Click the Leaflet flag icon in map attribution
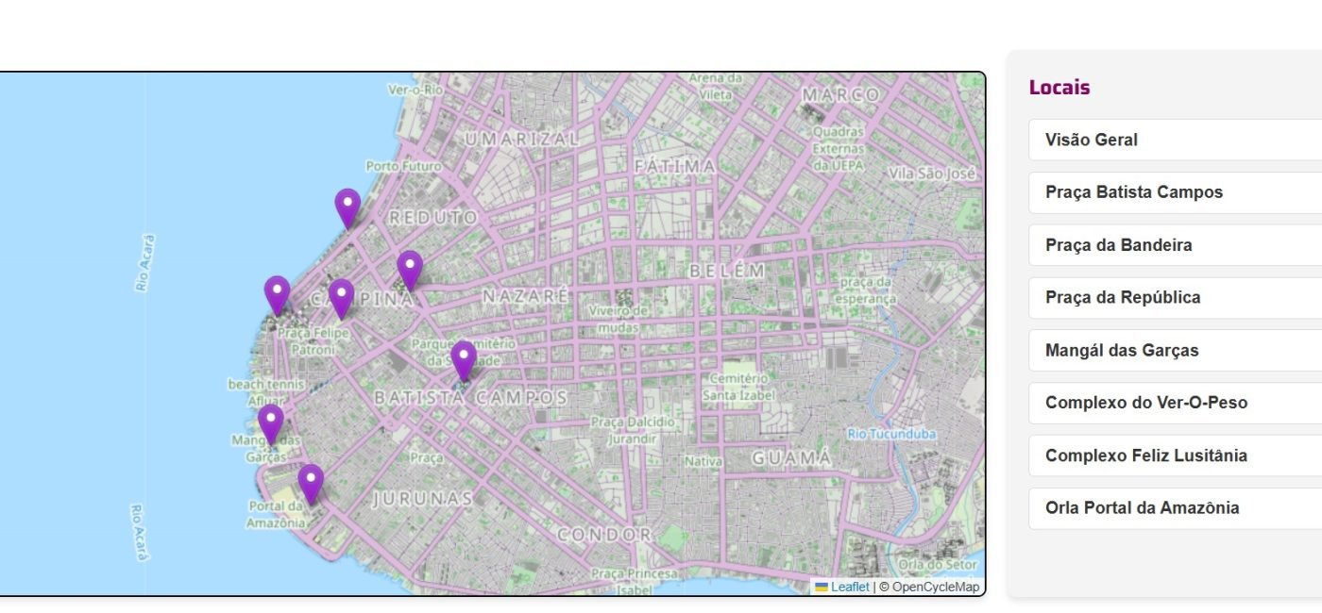Screen dimensions: 1322x613 tap(822, 587)
